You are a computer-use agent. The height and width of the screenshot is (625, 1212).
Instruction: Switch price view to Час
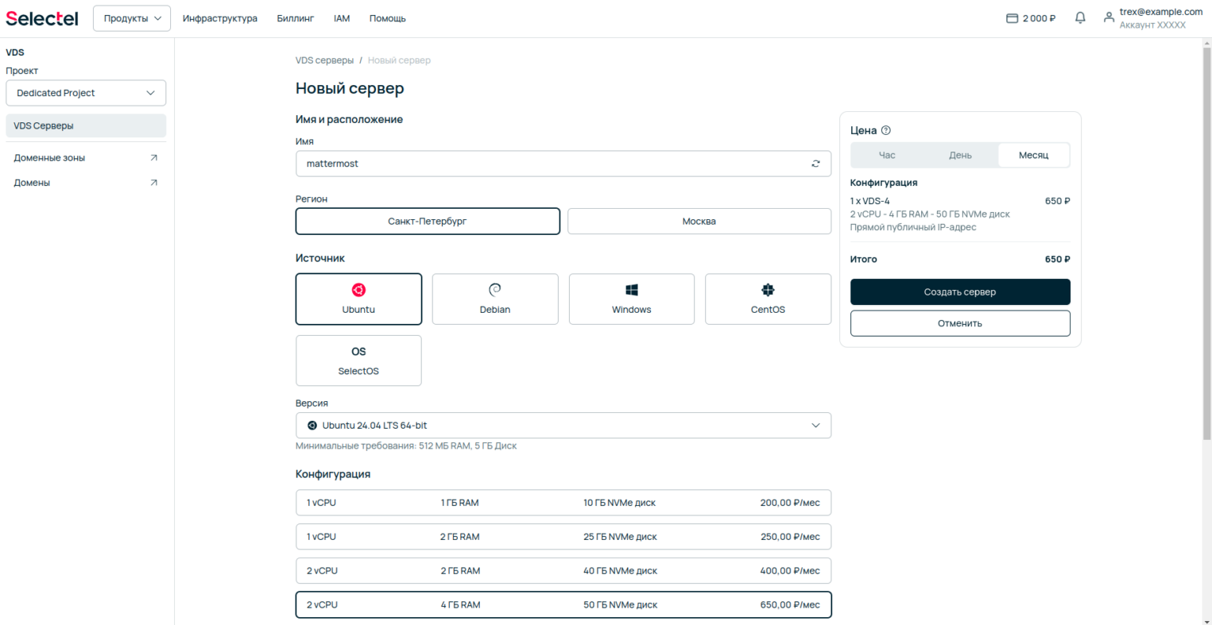(x=887, y=155)
